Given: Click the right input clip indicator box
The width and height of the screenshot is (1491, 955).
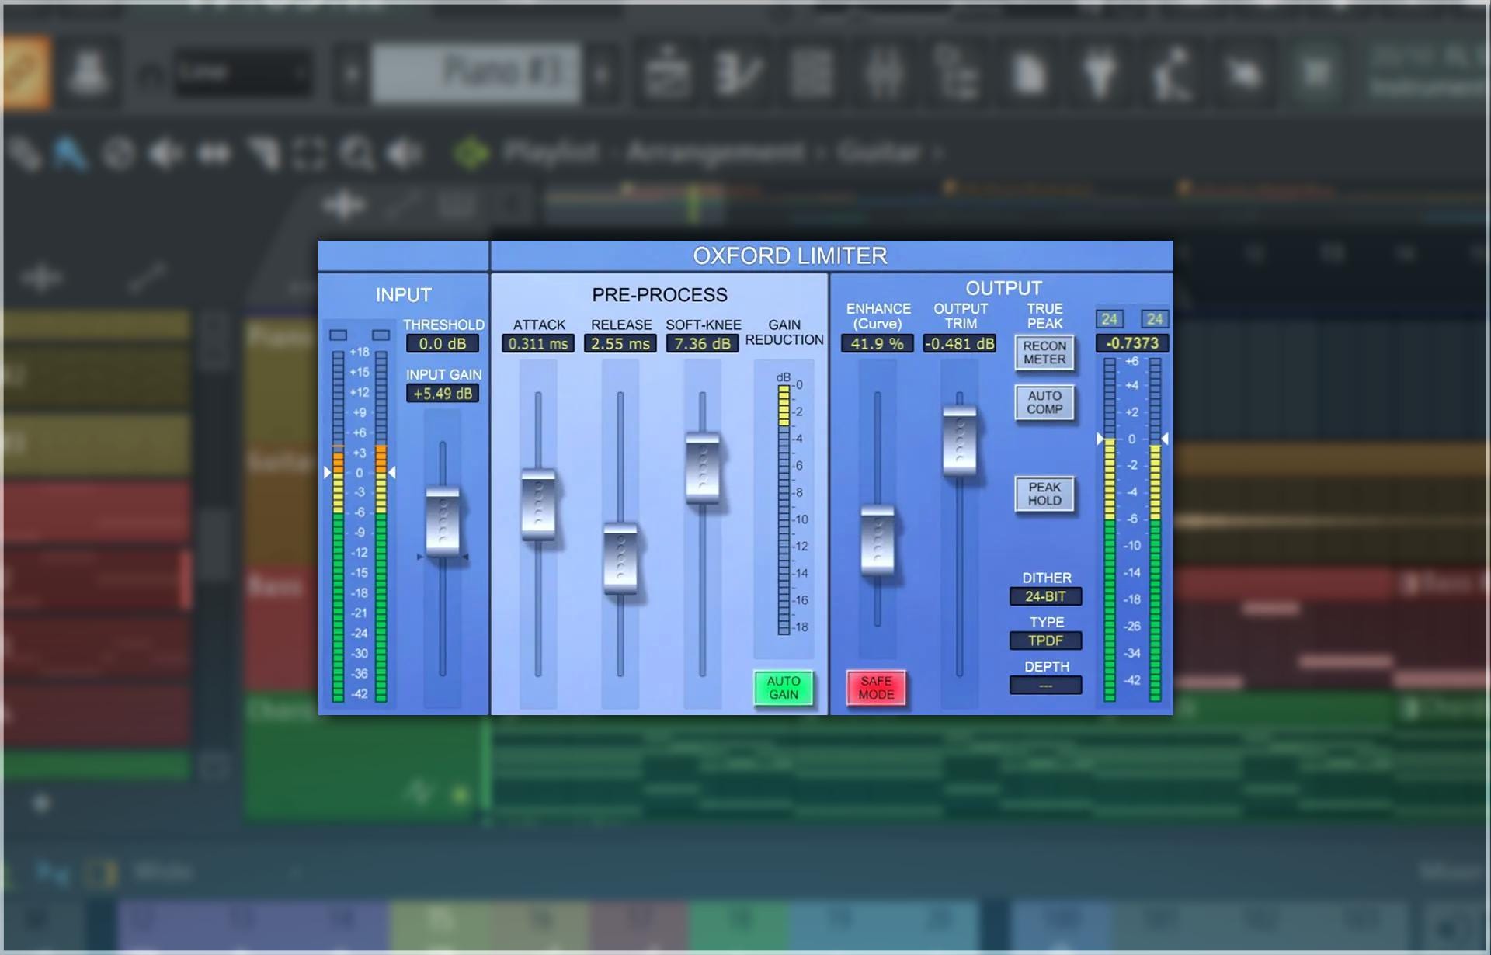Looking at the screenshot, I should tap(381, 335).
